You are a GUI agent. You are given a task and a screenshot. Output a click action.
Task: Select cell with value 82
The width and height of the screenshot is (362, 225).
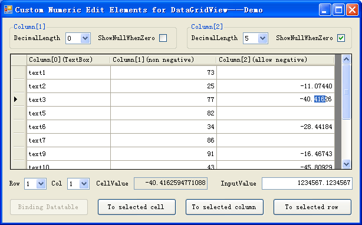[x=163, y=113]
